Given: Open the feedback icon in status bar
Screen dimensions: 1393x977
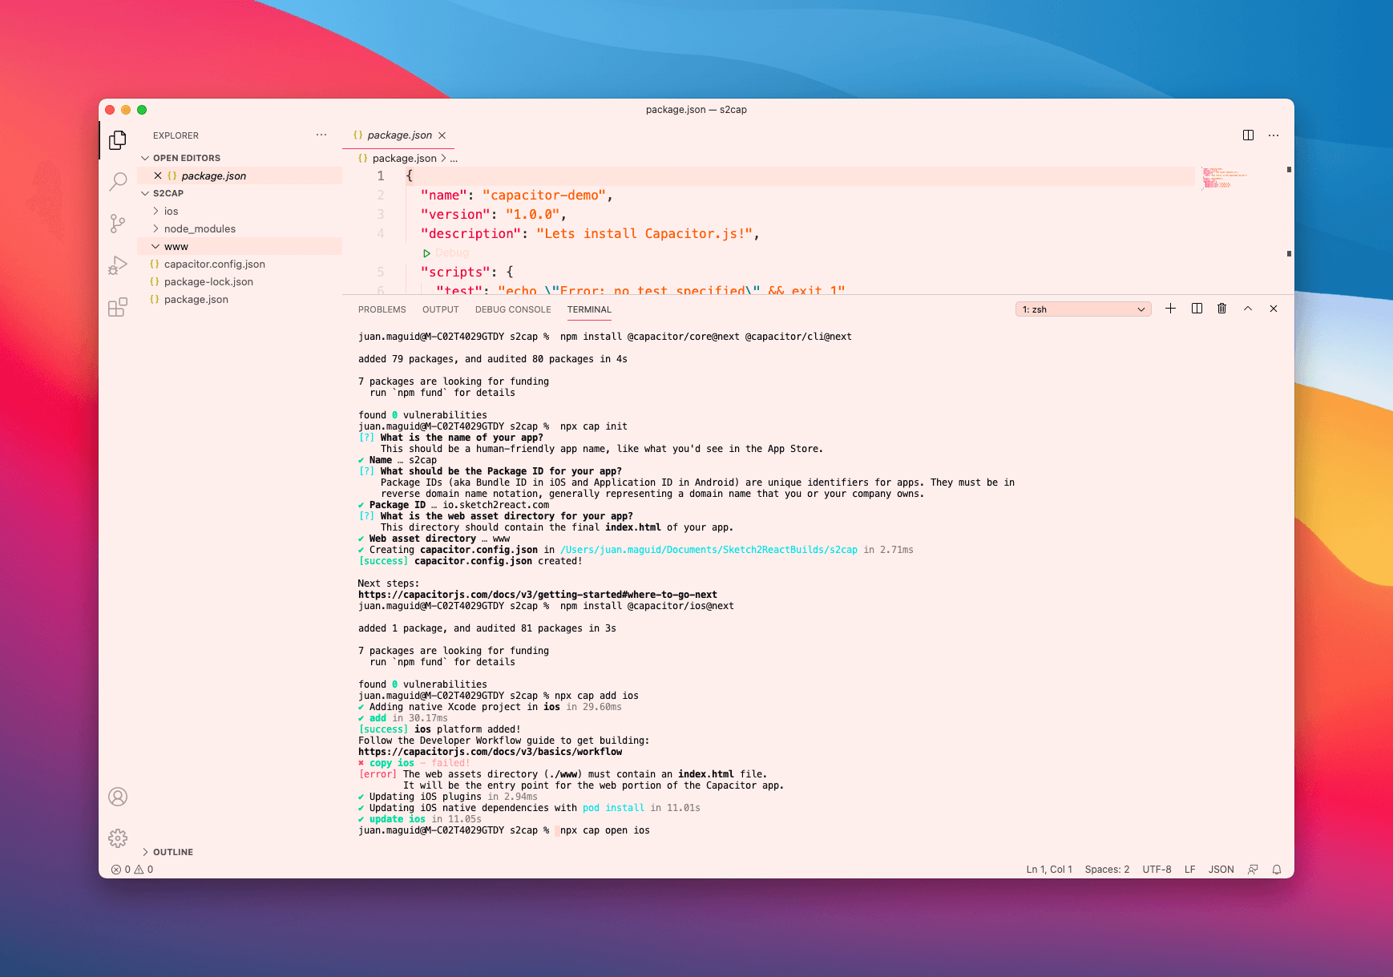Looking at the screenshot, I should click(1253, 870).
